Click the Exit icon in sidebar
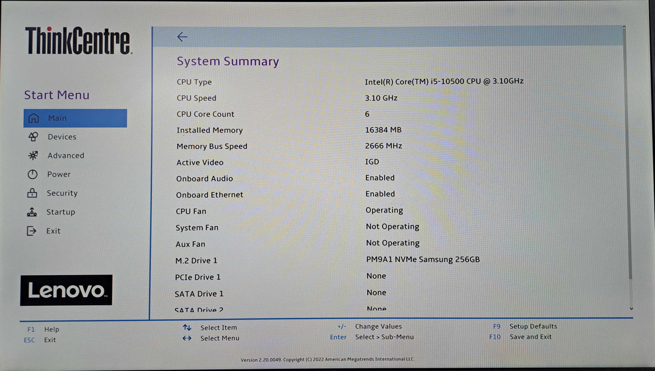This screenshot has height=371, width=655. coord(32,231)
